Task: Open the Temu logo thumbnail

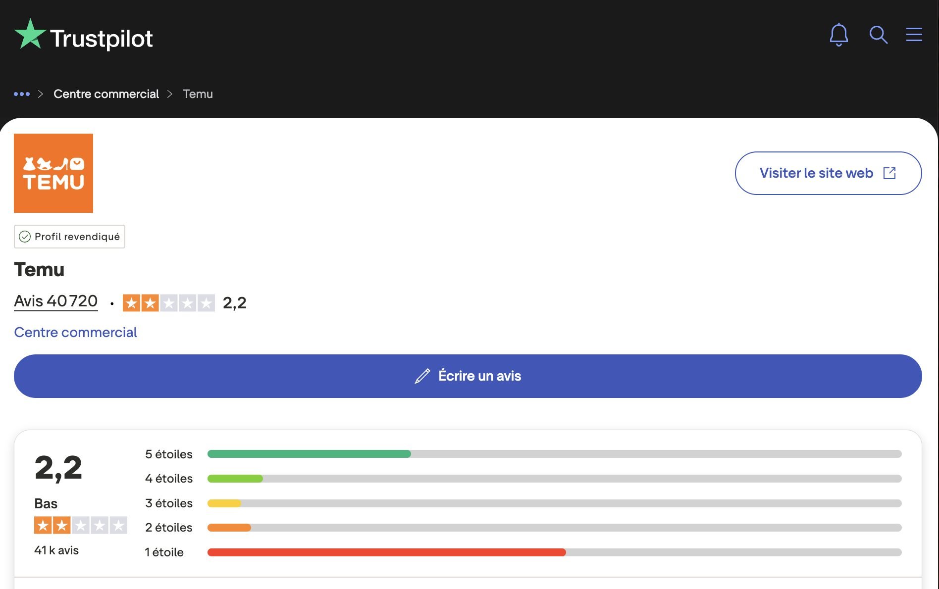Action: click(x=53, y=173)
